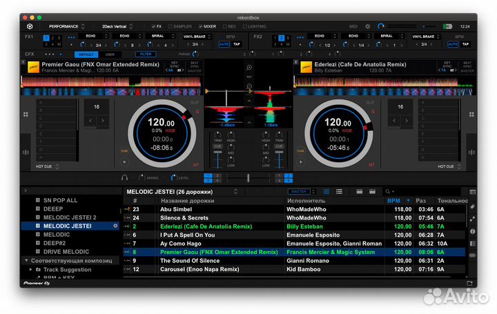Screen dimensions: 497x314
Task: Click the FX1 TAP button
Action: (237, 44)
